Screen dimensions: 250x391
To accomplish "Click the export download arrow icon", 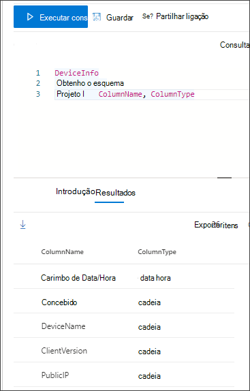I will tap(23, 225).
